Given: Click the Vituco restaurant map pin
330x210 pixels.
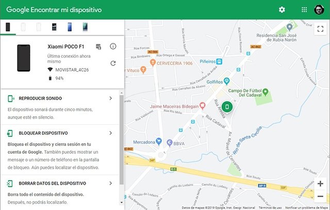Looking at the screenshot, I should pos(143,70).
